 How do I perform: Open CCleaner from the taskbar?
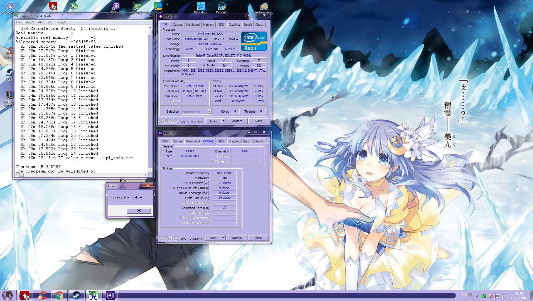tap(42, 295)
